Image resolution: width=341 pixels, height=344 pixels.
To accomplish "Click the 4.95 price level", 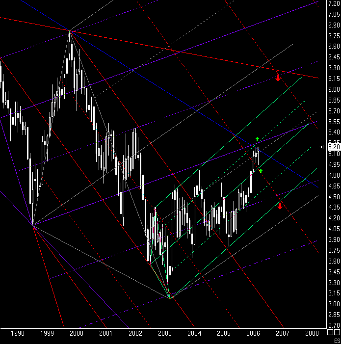I will pos(334,164).
